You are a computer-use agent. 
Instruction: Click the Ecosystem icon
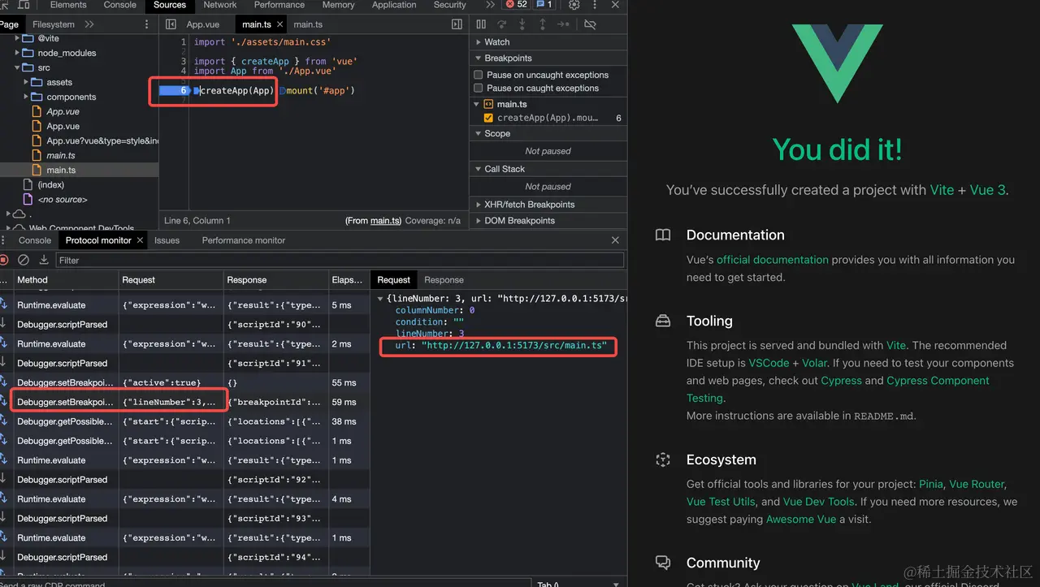pyautogui.click(x=663, y=460)
